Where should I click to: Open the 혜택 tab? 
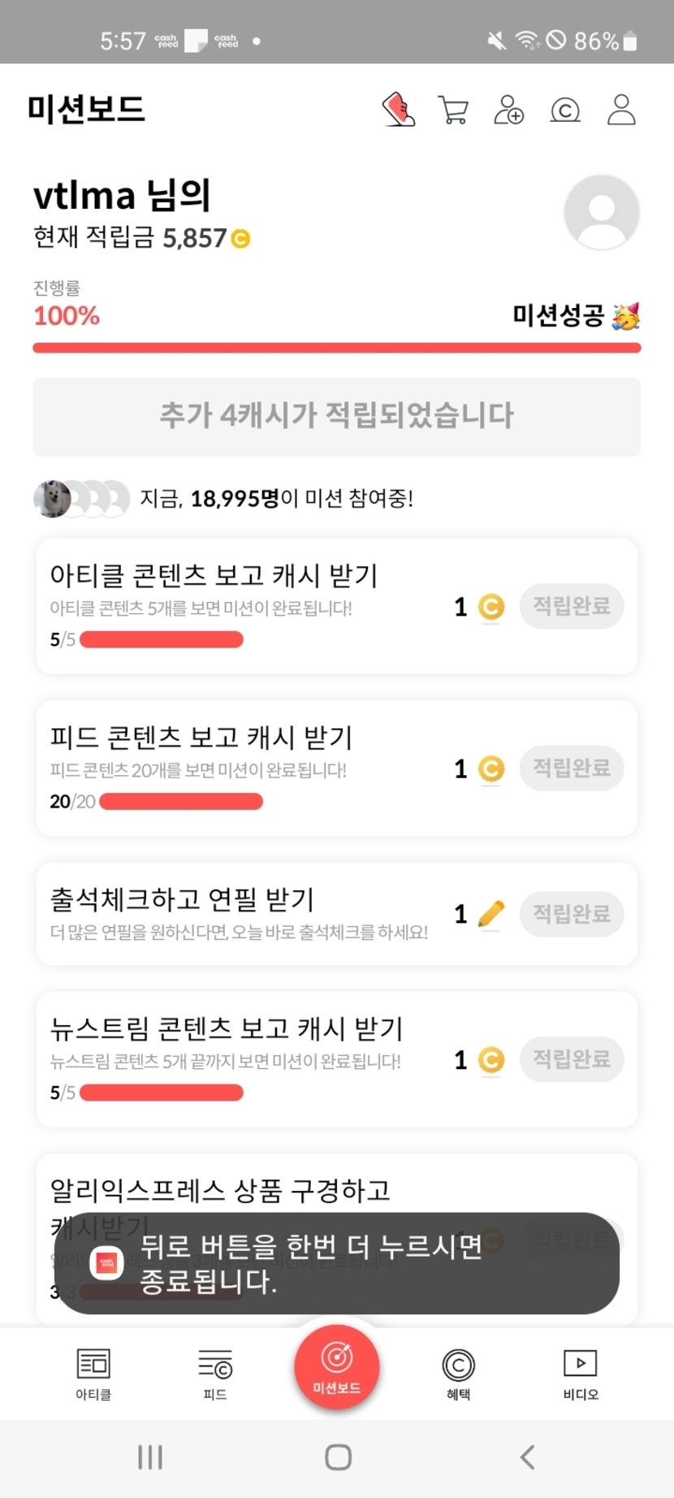click(459, 1375)
